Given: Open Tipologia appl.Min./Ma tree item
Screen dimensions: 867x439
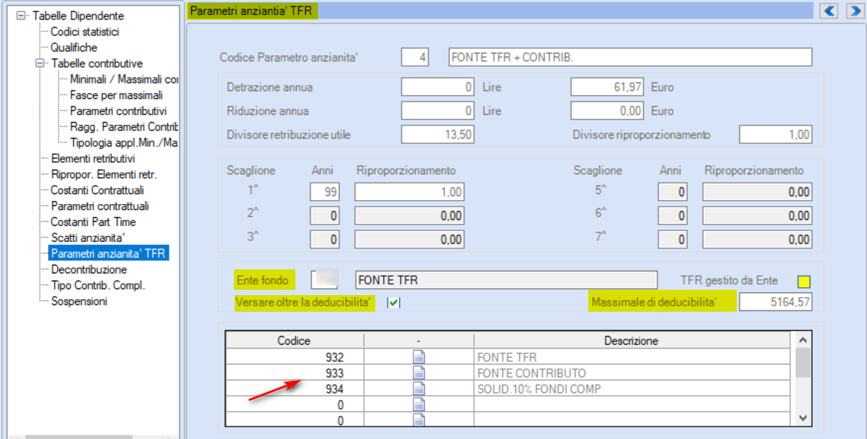Looking at the screenshot, I should coord(124,143).
